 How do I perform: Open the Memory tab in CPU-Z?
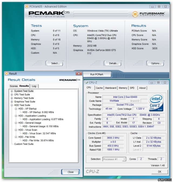tap(123, 88)
